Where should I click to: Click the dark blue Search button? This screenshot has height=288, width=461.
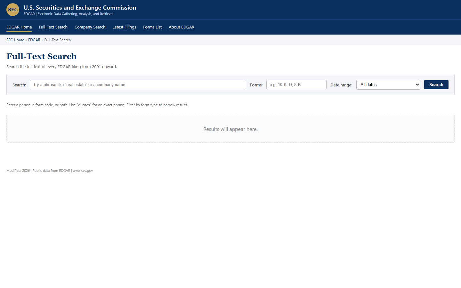(x=436, y=85)
